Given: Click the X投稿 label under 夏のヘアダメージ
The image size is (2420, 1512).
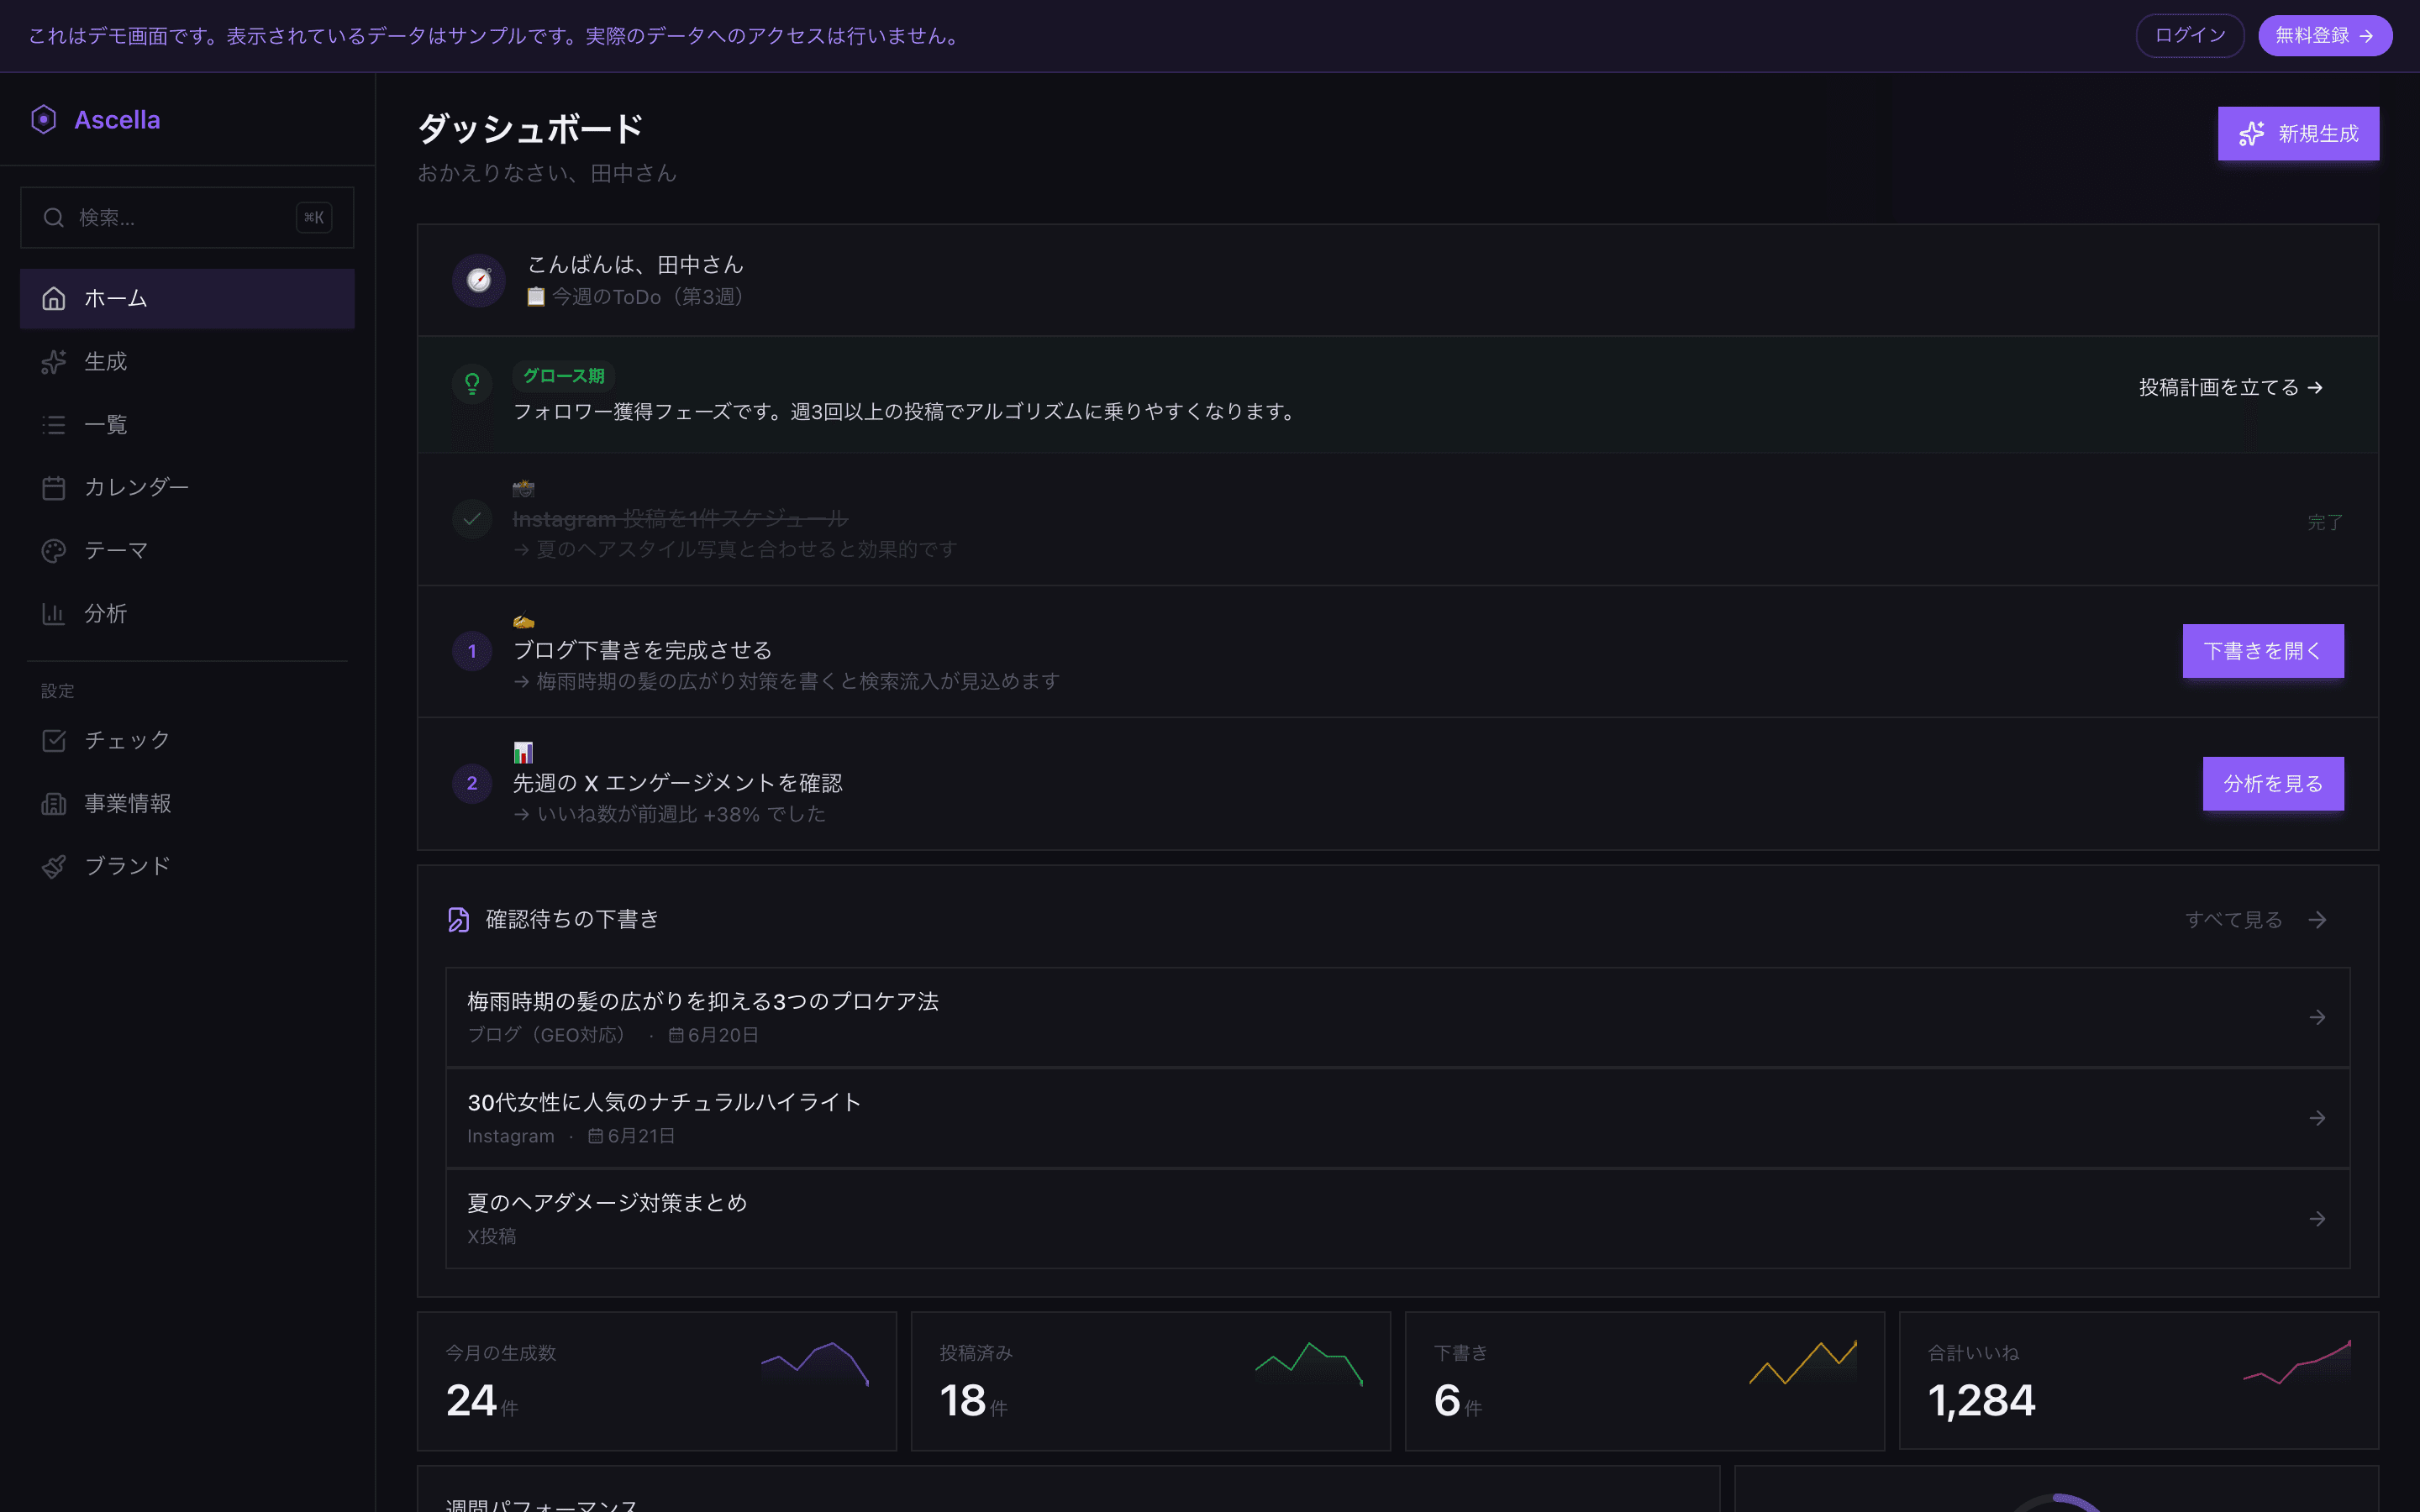Looking at the screenshot, I should (492, 1236).
